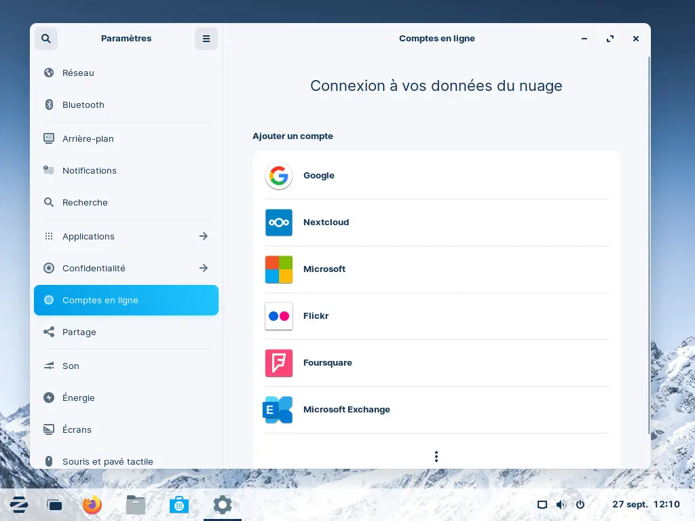Choose the Microsoft account icon
The image size is (695, 521).
[279, 269]
